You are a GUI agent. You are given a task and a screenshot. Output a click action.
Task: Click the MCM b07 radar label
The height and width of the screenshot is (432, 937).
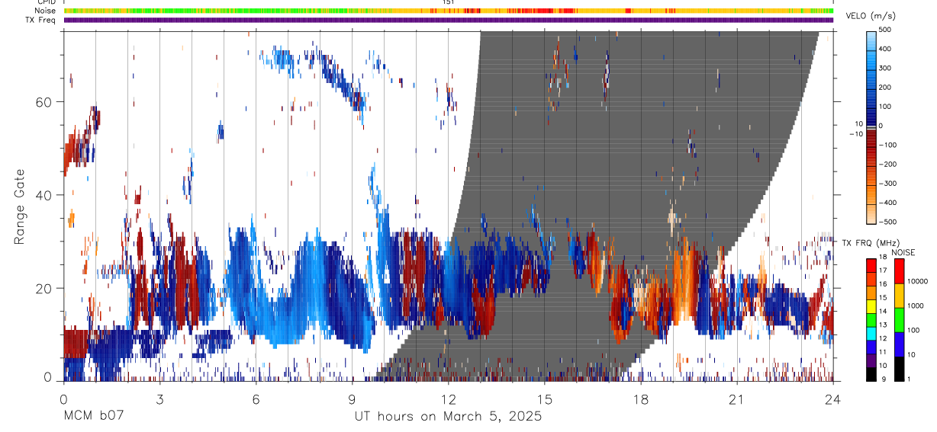click(x=94, y=417)
